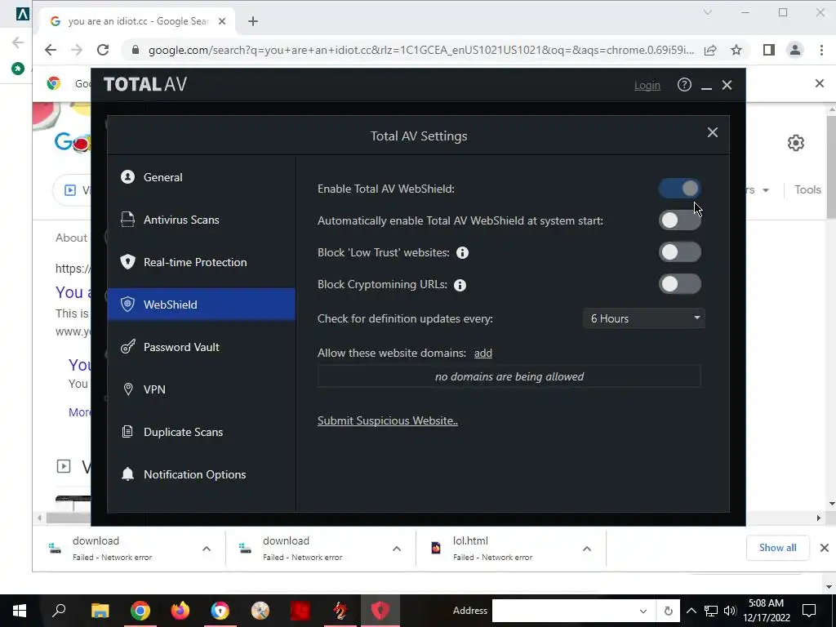Screen dimensions: 836x627
Task: Show hidden system tray icons
Action: (x=691, y=611)
